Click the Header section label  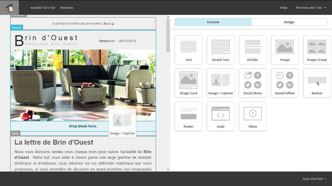pos(17,28)
